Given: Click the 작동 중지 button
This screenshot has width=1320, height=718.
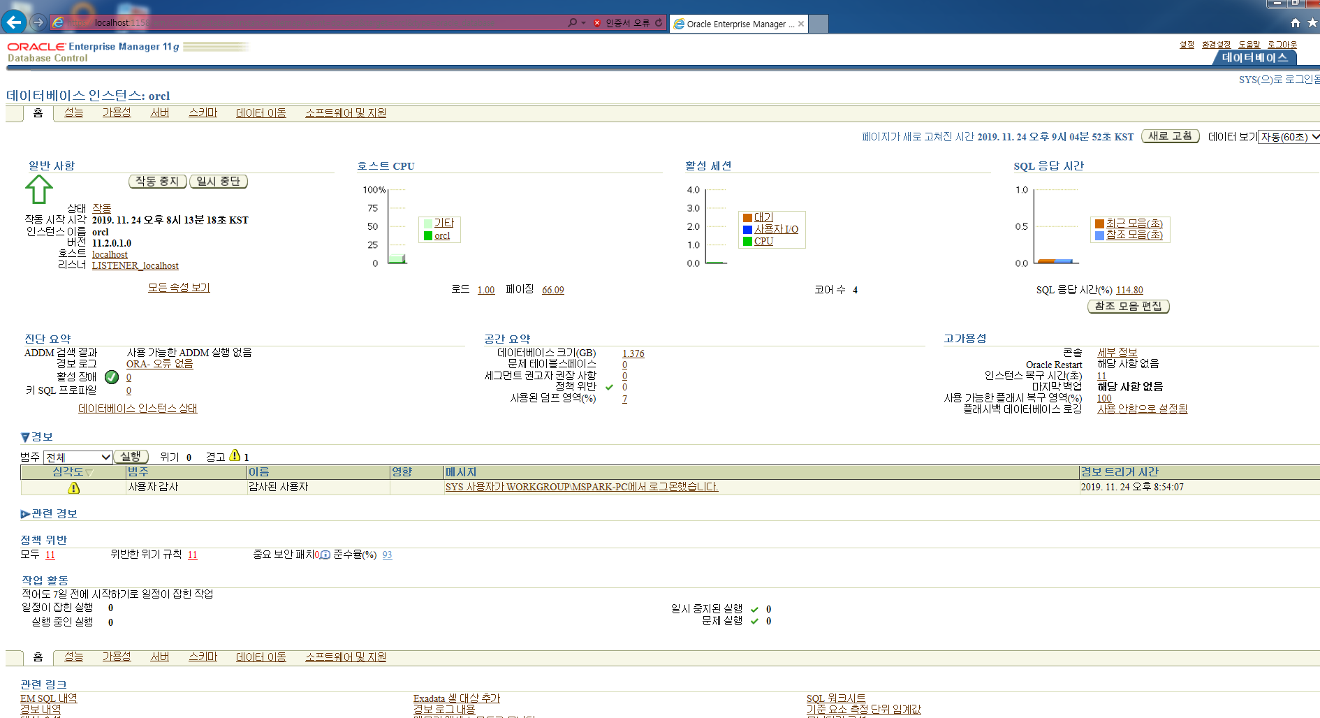Looking at the screenshot, I should click(158, 182).
